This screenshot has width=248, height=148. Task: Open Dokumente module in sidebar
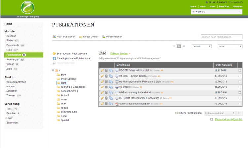(13, 45)
